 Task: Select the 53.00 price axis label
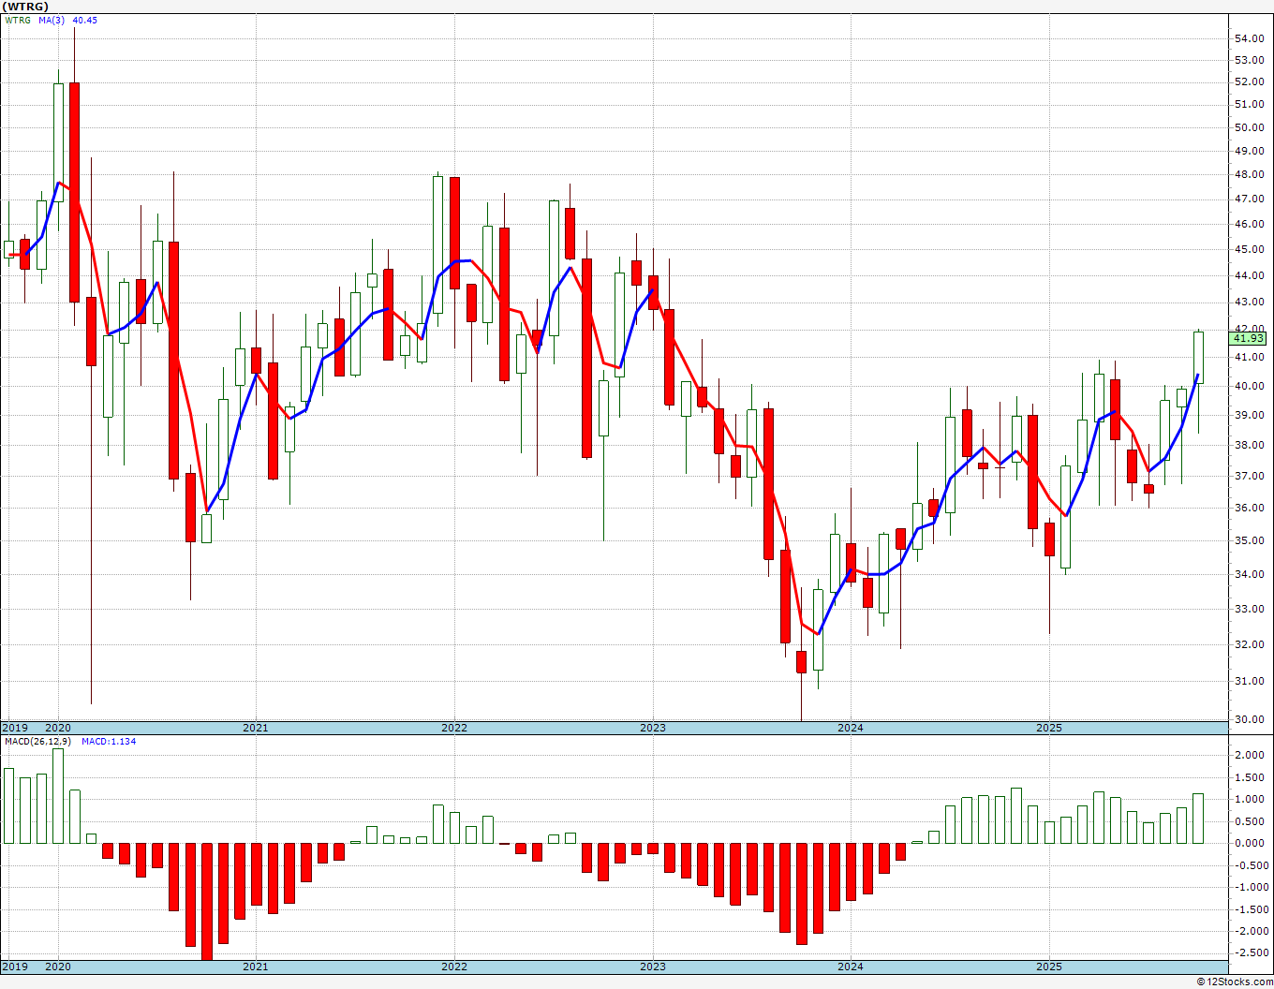coord(1250,60)
